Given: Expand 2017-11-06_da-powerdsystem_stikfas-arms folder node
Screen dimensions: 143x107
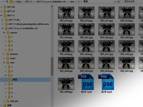Looking at the screenshot, I should click(3, 24).
